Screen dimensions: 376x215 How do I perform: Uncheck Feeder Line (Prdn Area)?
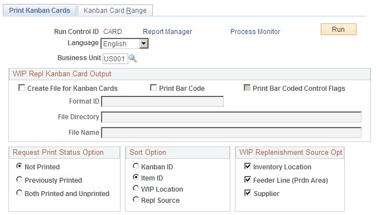(248, 179)
